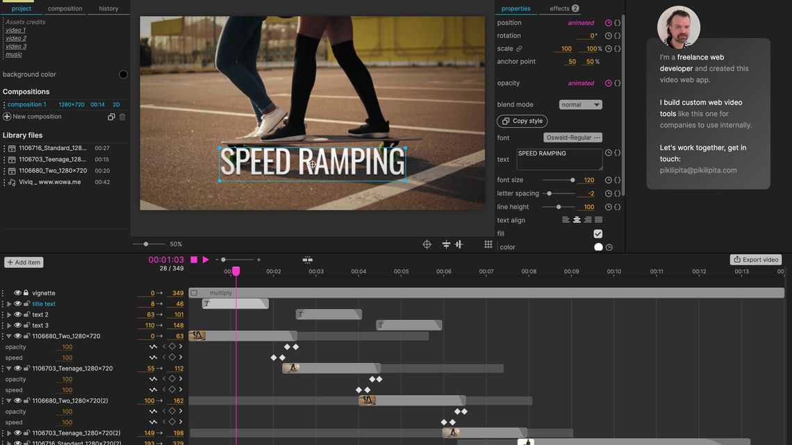Expand the 1106703_Teenage_1280×720(2) layer
Screen dimensions: 792x445
click(x=8, y=433)
